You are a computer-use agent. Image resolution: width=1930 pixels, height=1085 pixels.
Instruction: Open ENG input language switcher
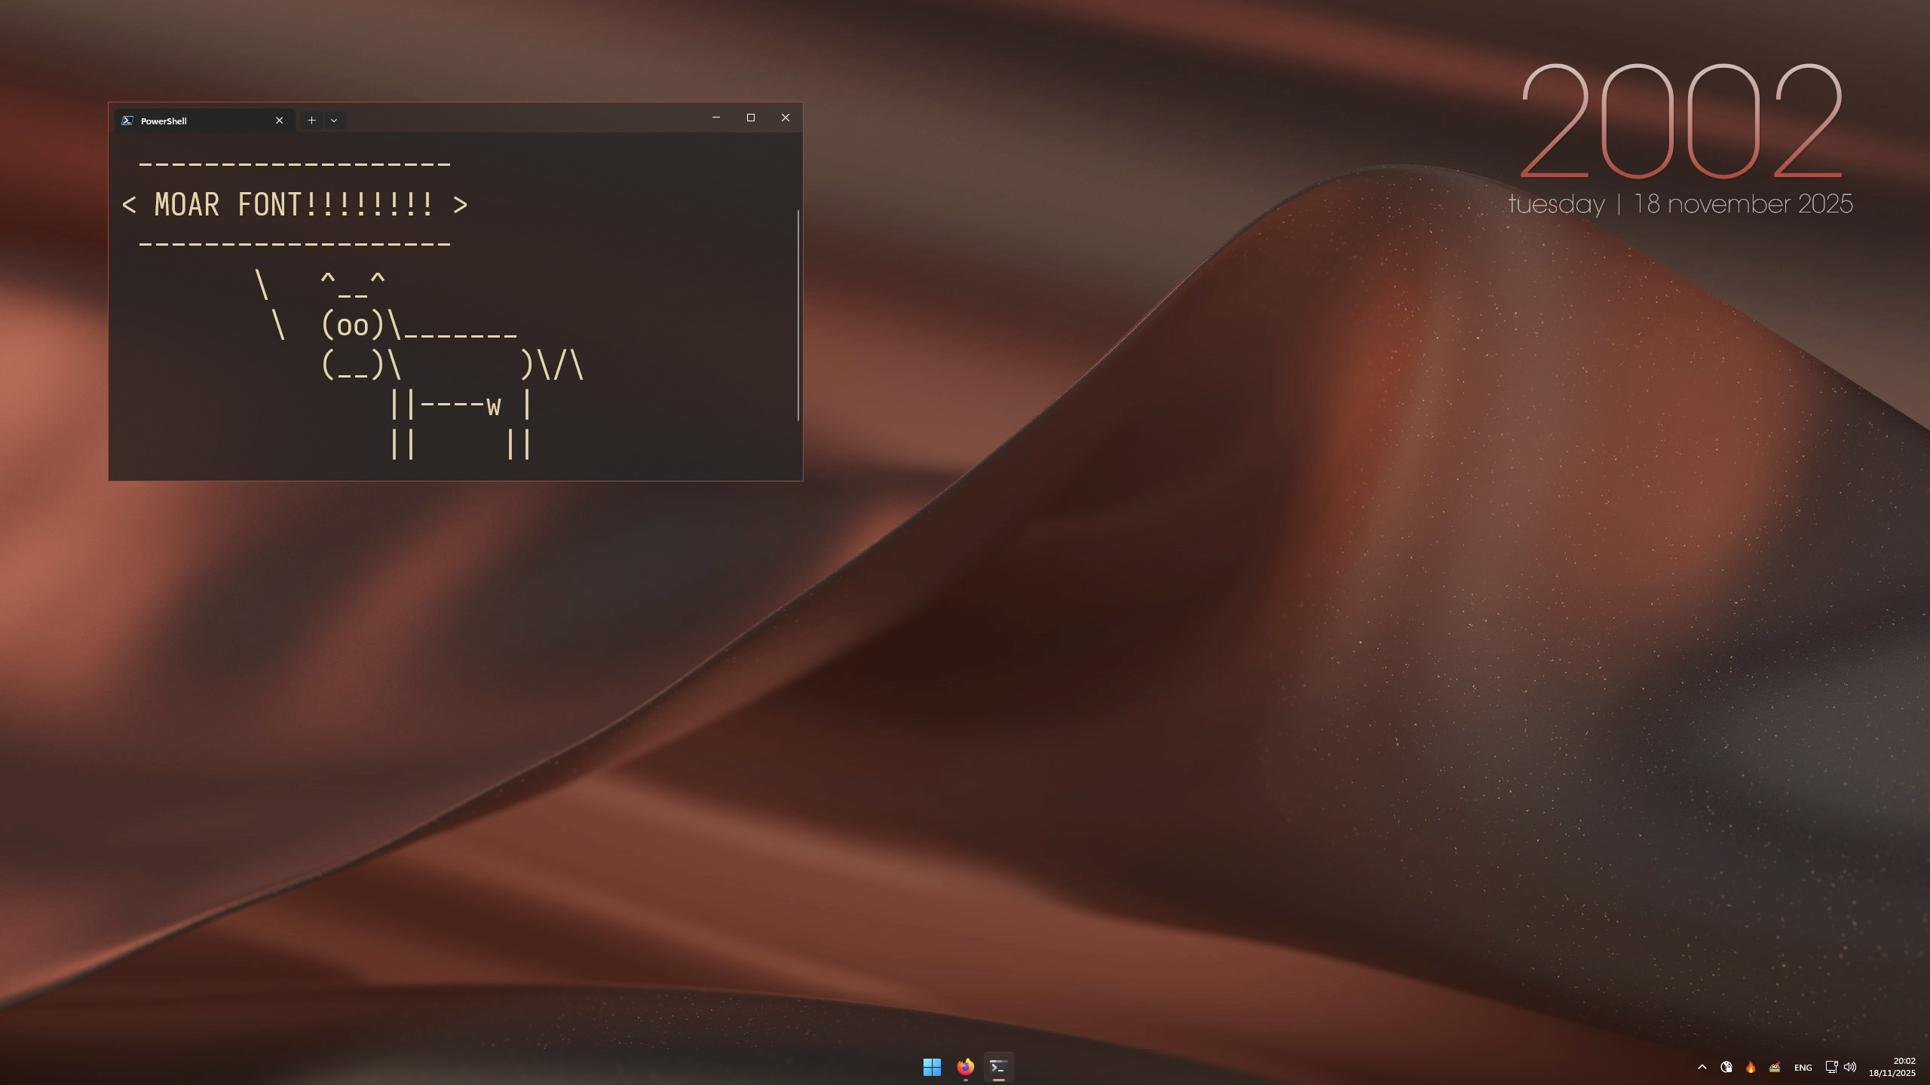coord(1803,1068)
